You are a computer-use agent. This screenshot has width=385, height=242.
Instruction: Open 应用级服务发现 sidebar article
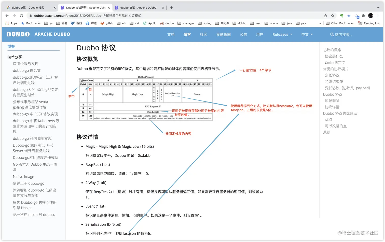tap(25, 64)
